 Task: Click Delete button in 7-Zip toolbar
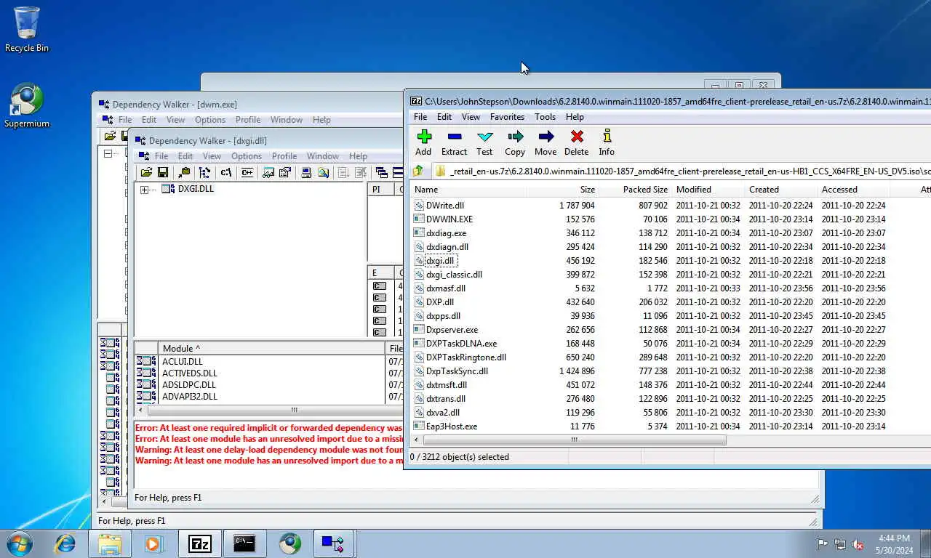[576, 142]
